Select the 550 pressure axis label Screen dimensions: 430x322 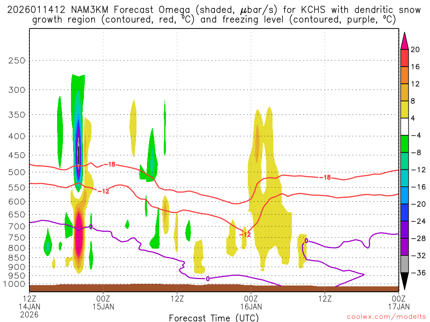[17, 187]
